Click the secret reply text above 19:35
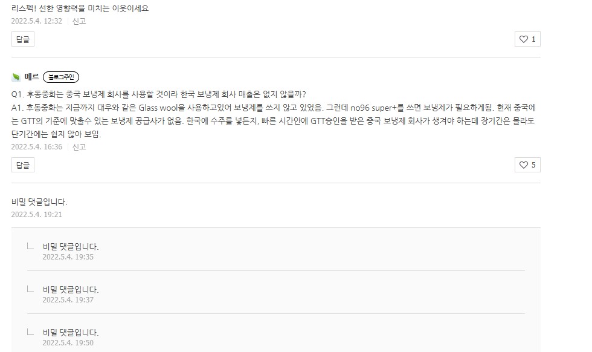 coord(70,247)
